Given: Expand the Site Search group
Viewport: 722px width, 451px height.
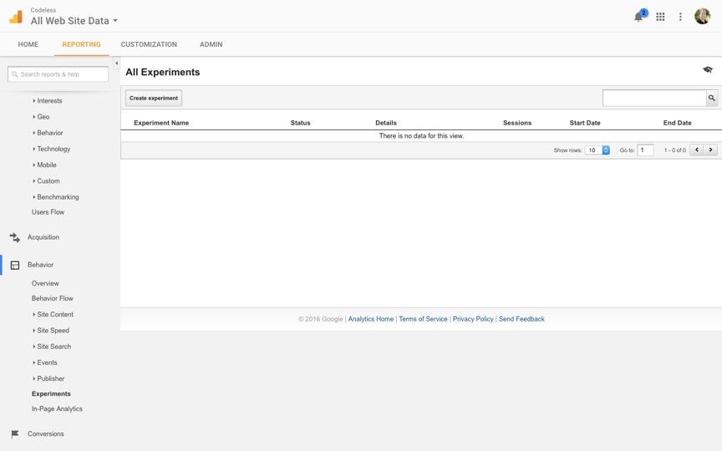Looking at the screenshot, I should coord(52,347).
